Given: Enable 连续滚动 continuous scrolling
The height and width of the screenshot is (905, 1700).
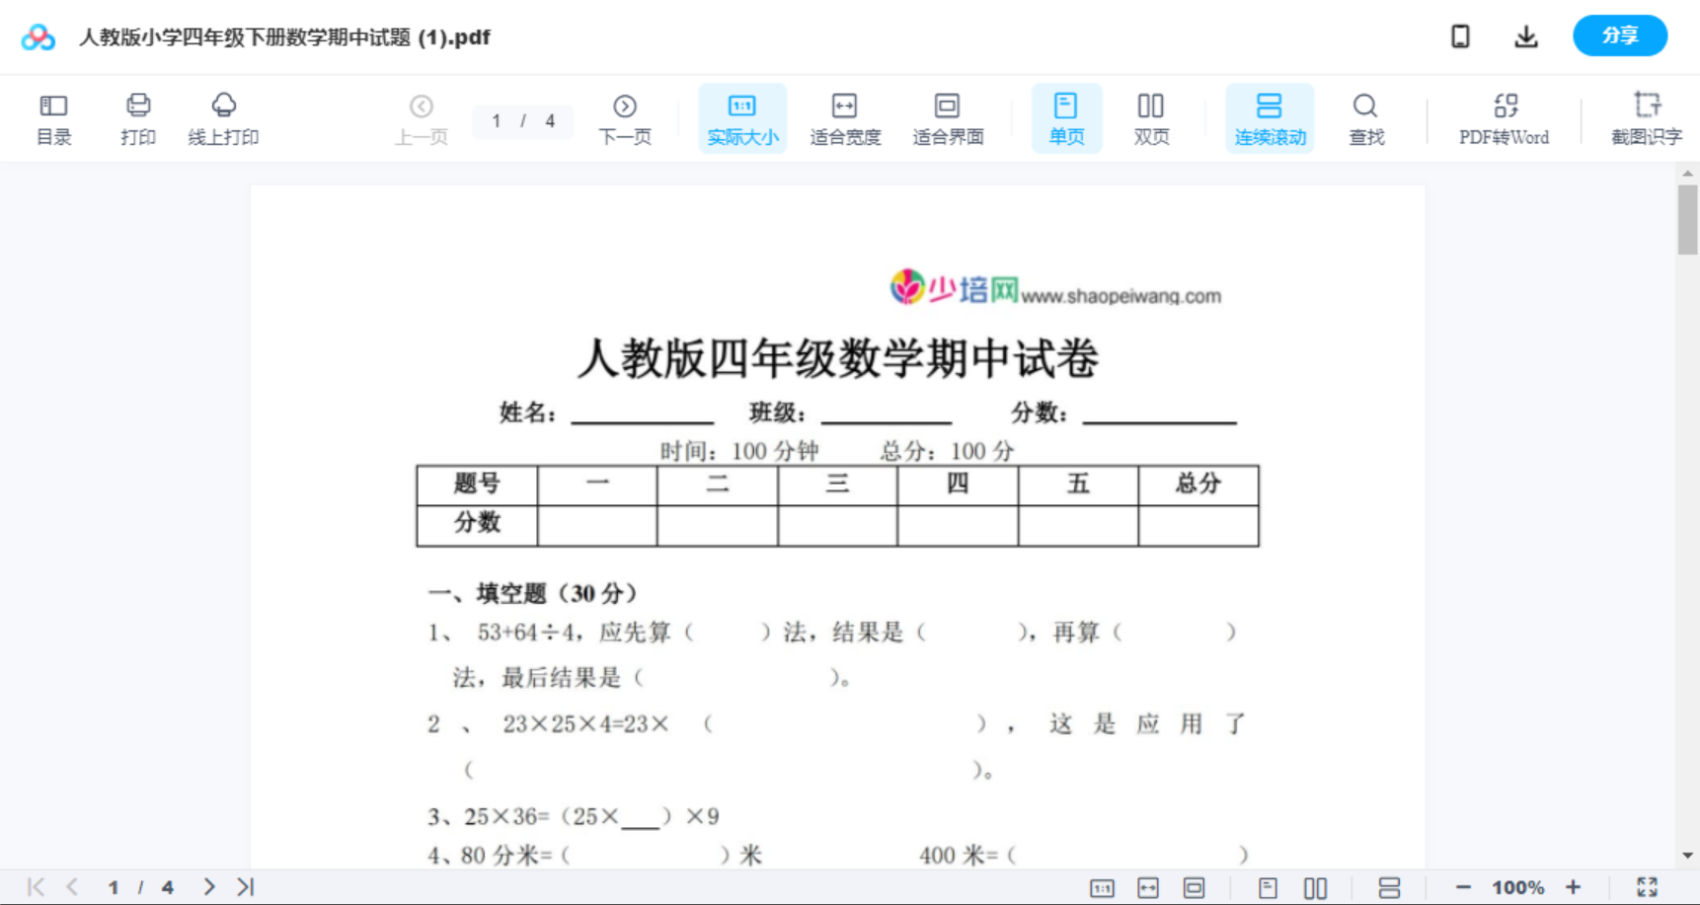Looking at the screenshot, I should [x=1270, y=117].
